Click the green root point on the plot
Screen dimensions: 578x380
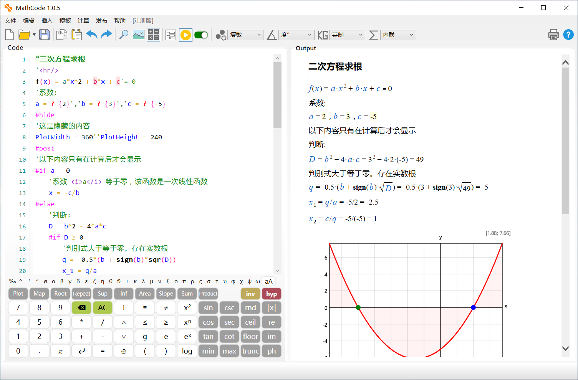358,307
